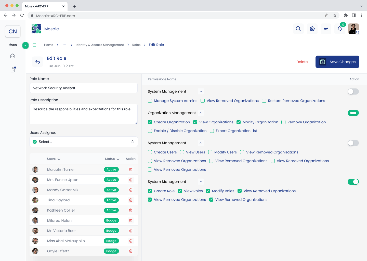Expand the breadcrumb ellipsis menu
Screen dimensions: 367x261
click(x=64, y=45)
